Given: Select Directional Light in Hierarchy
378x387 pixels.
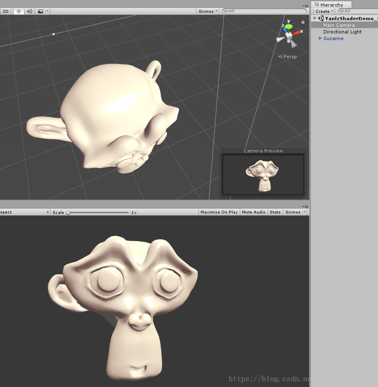Looking at the screenshot, I should point(345,32).
